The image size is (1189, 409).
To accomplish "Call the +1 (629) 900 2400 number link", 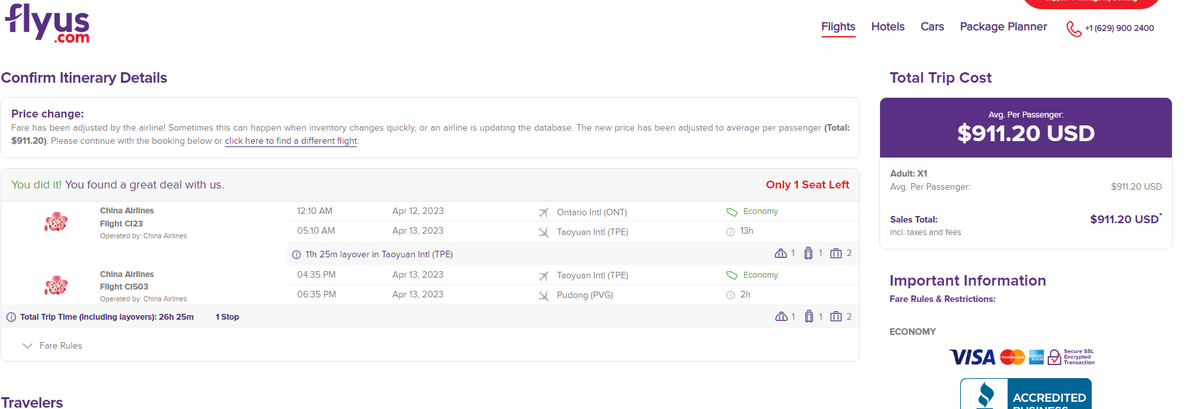I will (x=1119, y=28).
